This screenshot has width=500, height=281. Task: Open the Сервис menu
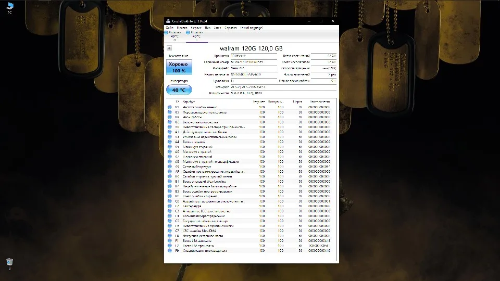point(196,28)
